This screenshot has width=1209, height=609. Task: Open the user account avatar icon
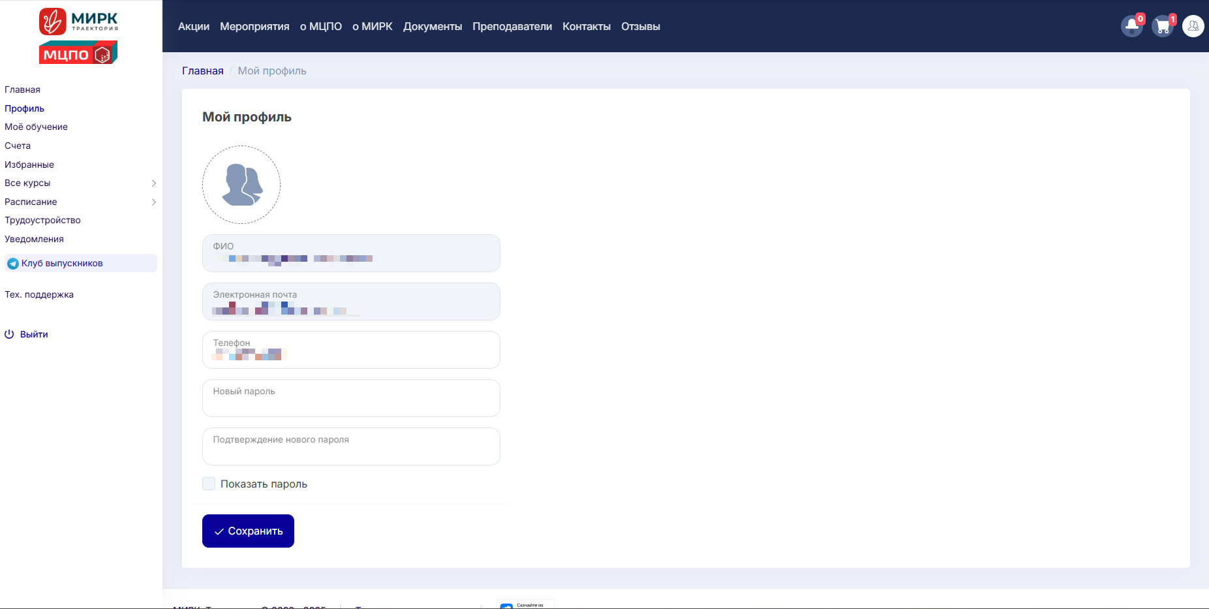(1193, 26)
